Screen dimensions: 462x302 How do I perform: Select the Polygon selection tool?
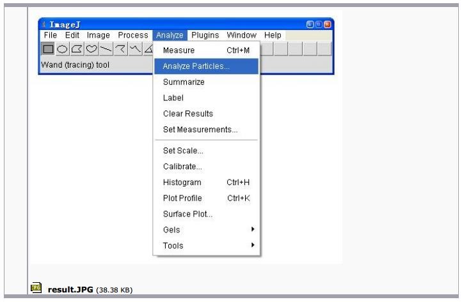click(x=77, y=49)
